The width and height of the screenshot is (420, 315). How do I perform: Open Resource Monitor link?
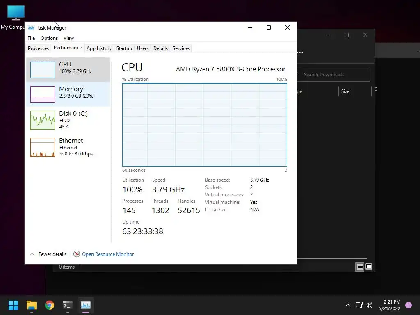pos(108,254)
